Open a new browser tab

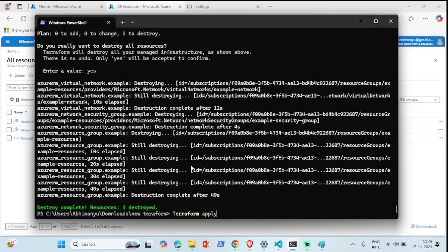(270, 6)
